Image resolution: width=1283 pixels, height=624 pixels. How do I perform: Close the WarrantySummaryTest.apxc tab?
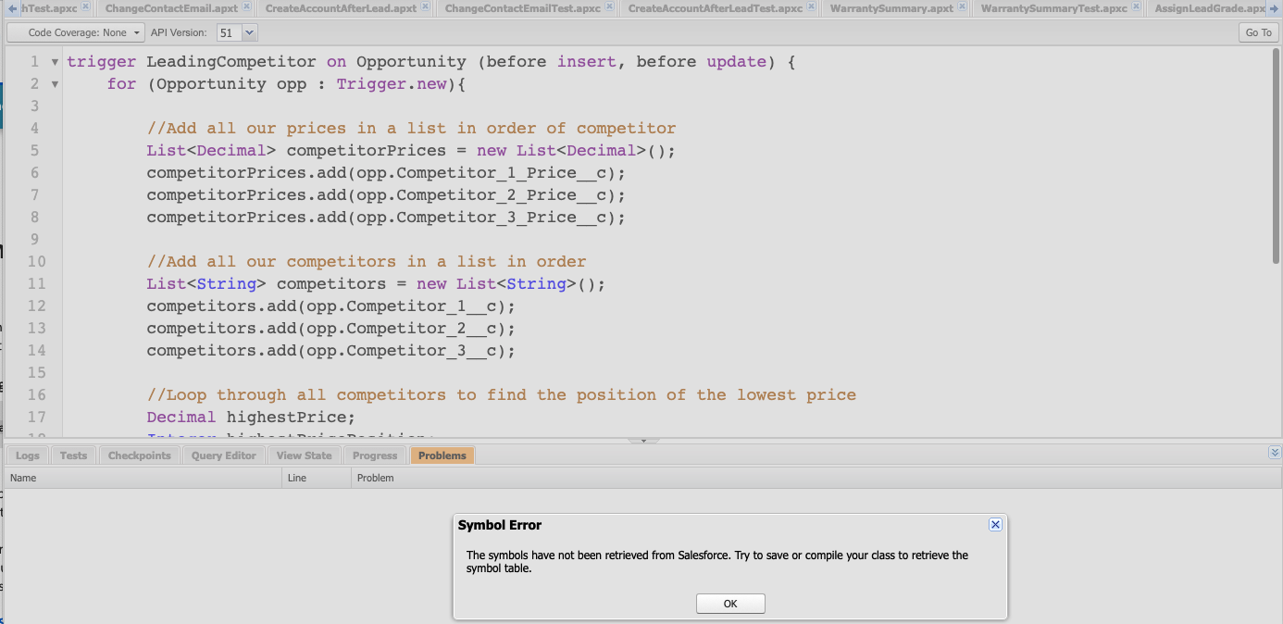1136,7
